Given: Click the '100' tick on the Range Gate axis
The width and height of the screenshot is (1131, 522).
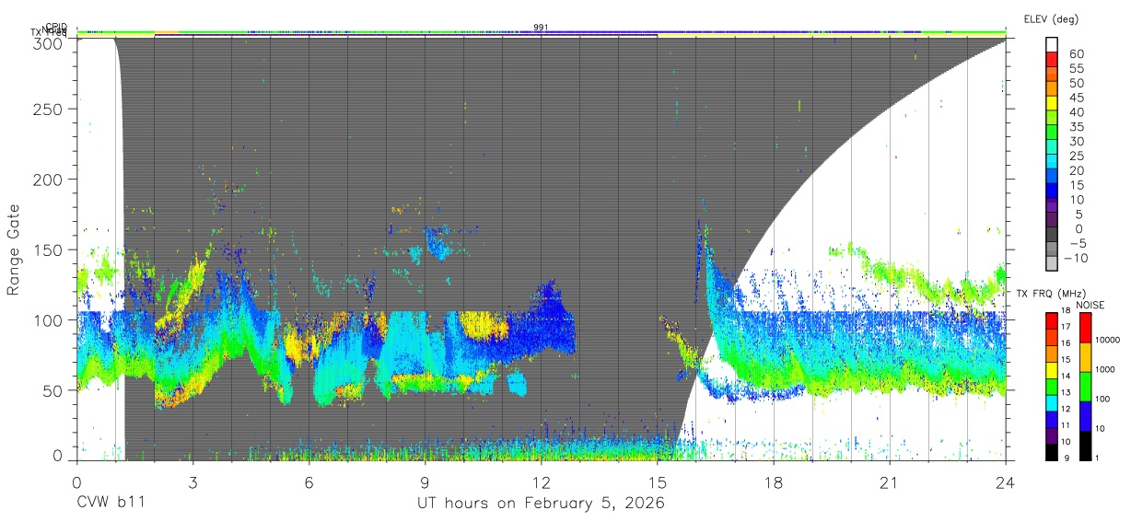Looking at the screenshot, I should tap(48, 319).
